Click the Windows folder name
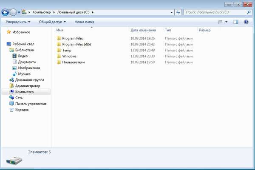 click(x=69, y=56)
